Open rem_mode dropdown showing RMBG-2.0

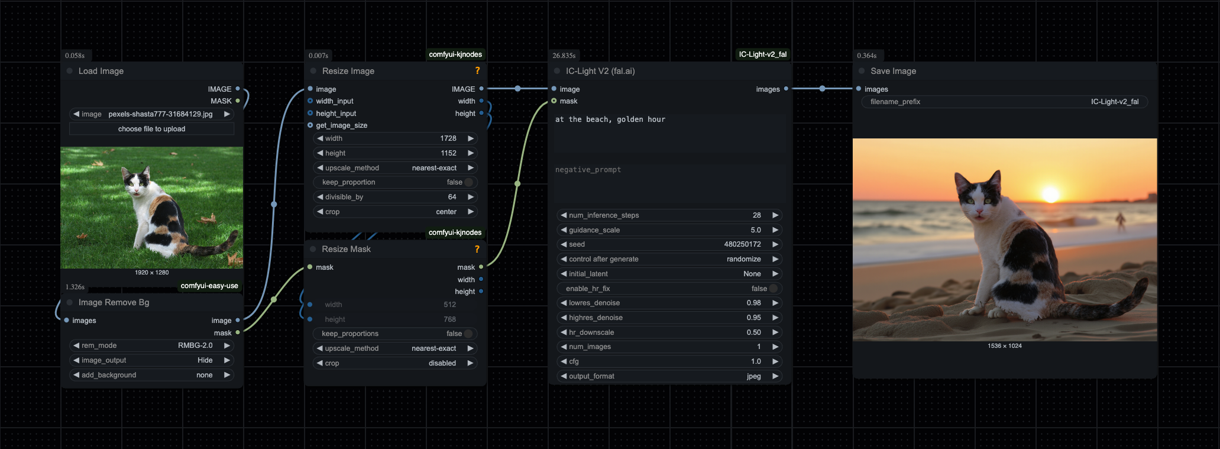click(151, 345)
